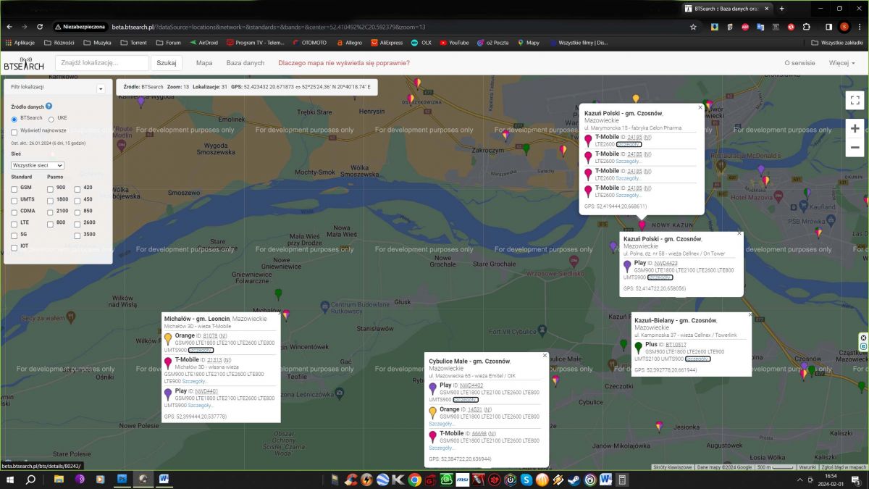This screenshot has width=869, height=489.
Task: Open the Różności bookmarks folder
Action: click(x=59, y=43)
